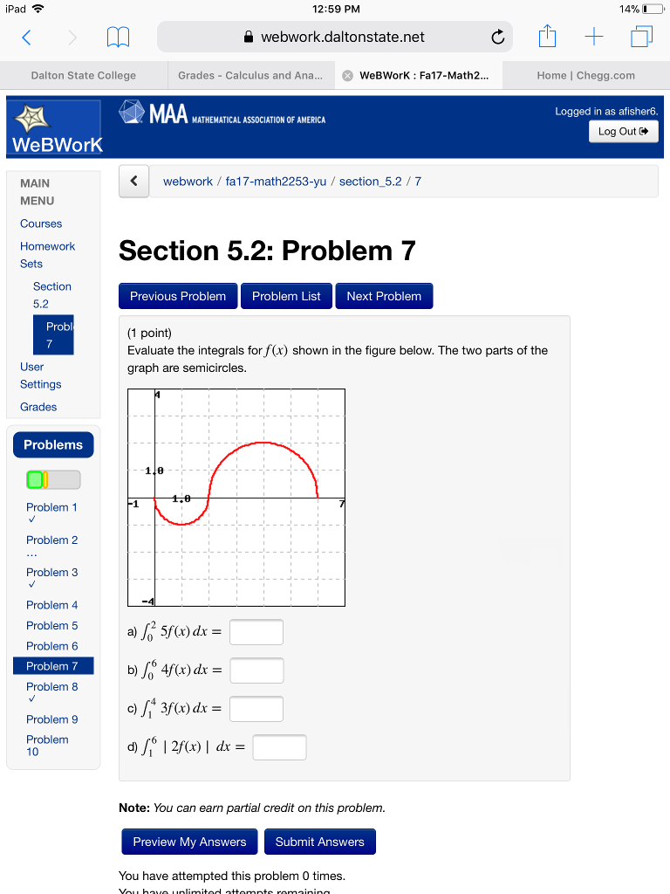Click the breadcrumb back chevron button
Screen dimensions: 670x894
[133, 180]
